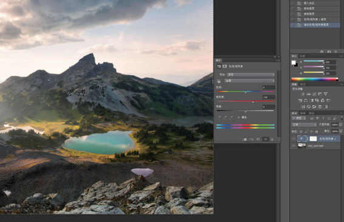Click the trash icon in History panel footer
This screenshot has height=222, width=344.
pos(336,51)
